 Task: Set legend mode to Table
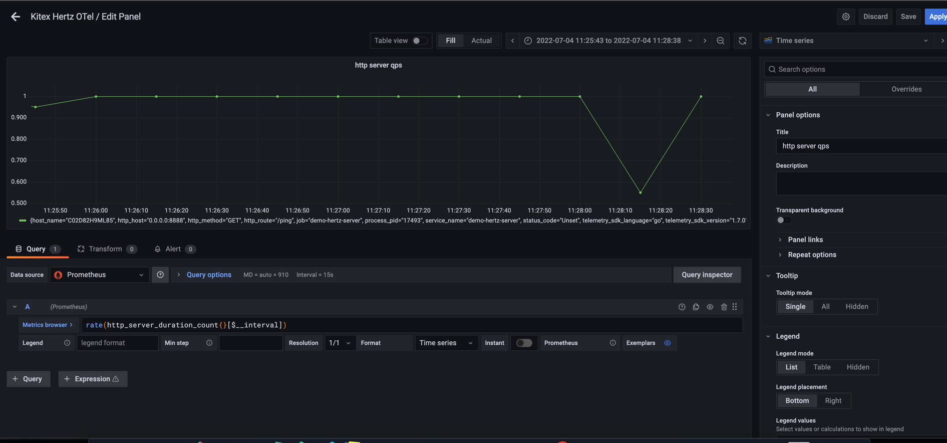coord(822,367)
